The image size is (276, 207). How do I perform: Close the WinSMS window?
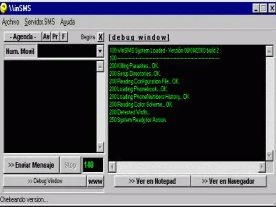pos(272,8)
